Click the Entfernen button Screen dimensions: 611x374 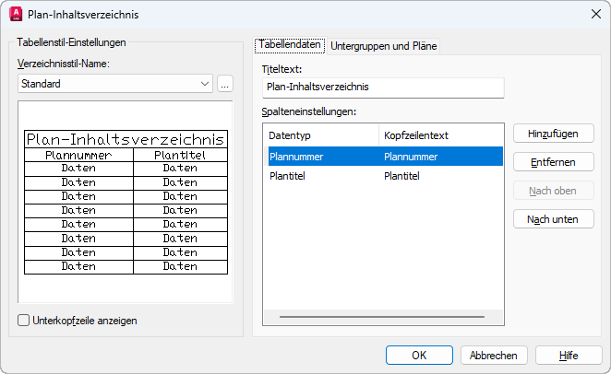point(554,162)
